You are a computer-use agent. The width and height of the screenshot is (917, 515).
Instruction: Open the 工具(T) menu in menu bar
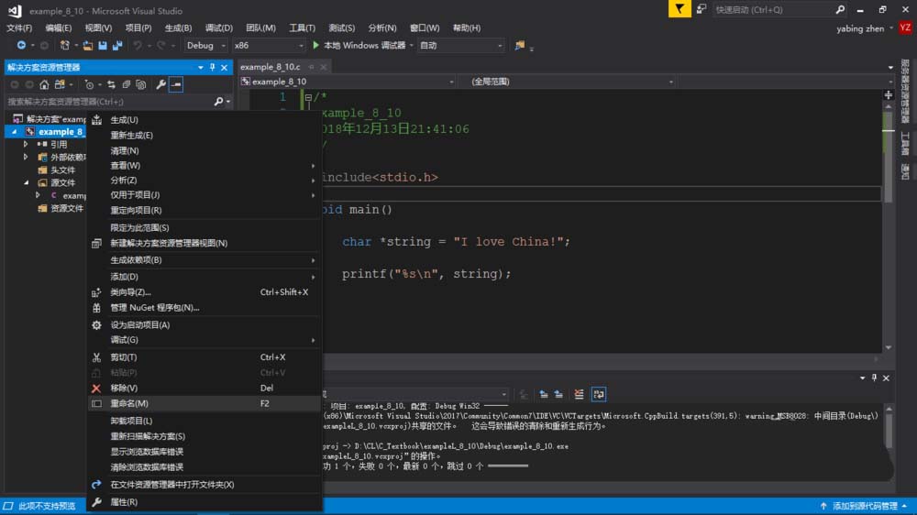coord(303,28)
